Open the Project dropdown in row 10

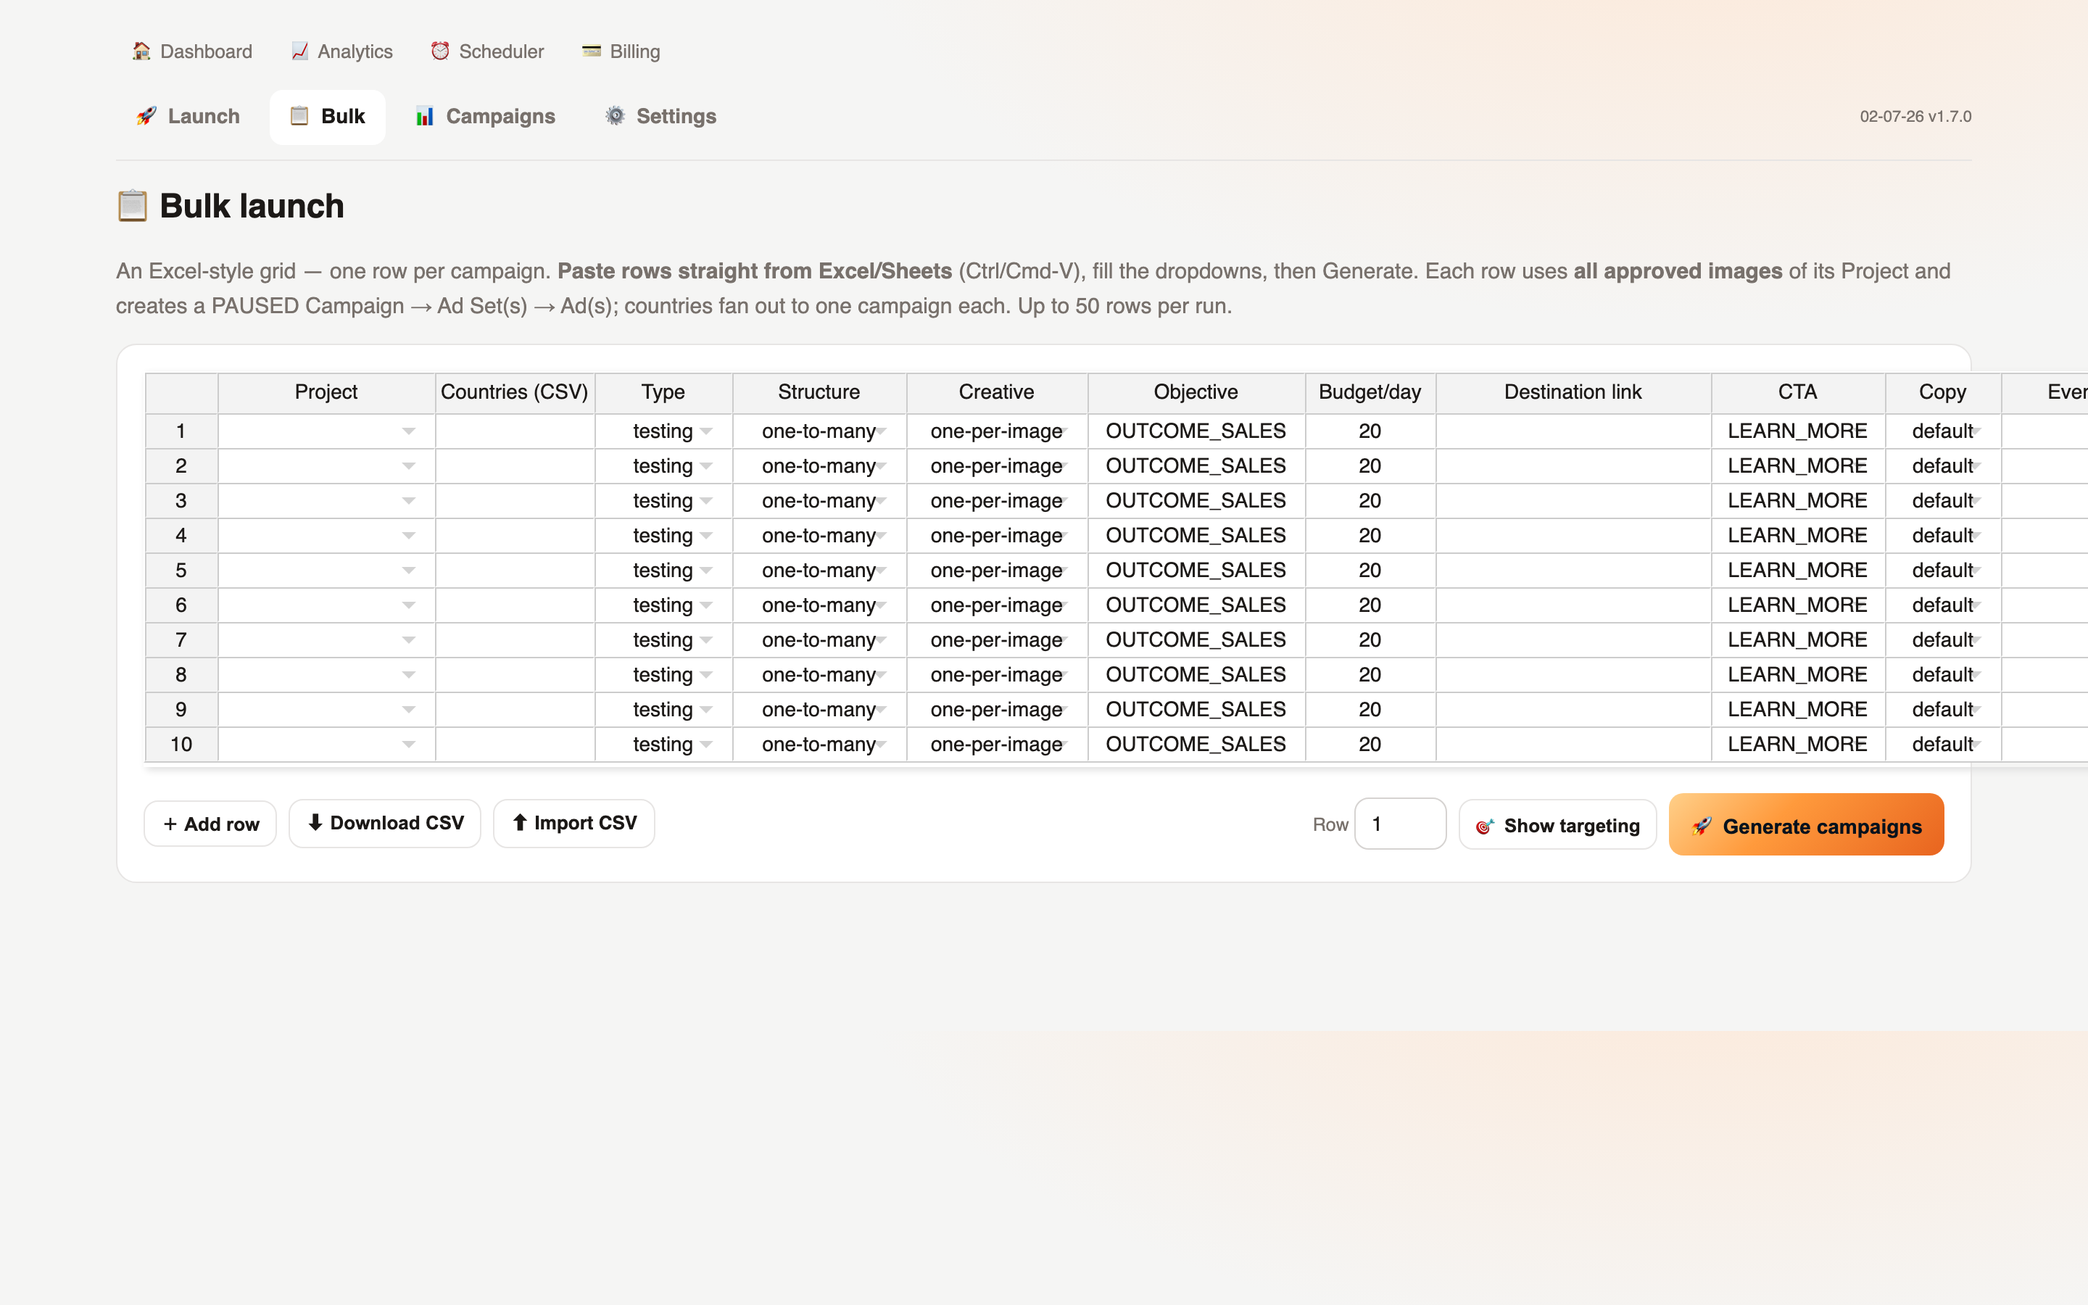(x=408, y=745)
